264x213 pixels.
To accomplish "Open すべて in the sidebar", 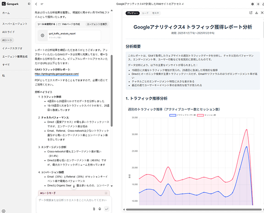I will click(6, 65).
